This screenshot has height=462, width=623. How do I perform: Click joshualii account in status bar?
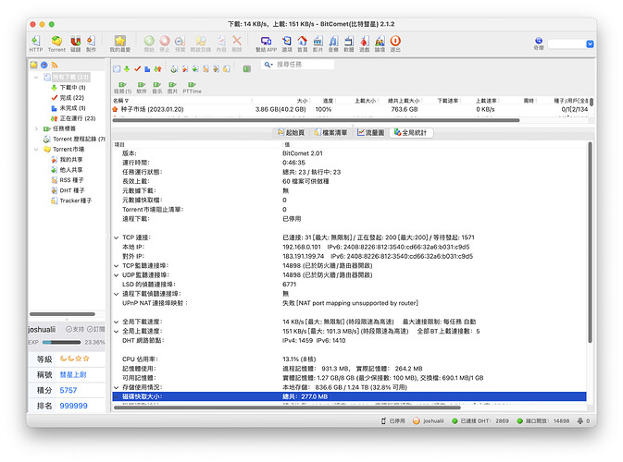pyautogui.click(x=429, y=420)
